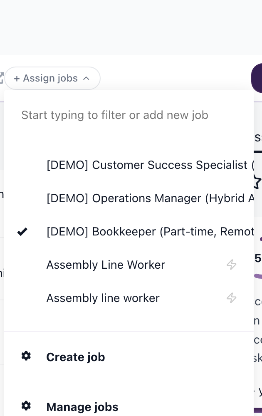The height and width of the screenshot is (416, 262).
Task: Click the star icon right of the menu
Action: point(257,181)
